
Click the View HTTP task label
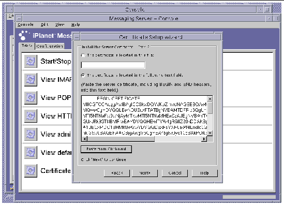(56, 116)
